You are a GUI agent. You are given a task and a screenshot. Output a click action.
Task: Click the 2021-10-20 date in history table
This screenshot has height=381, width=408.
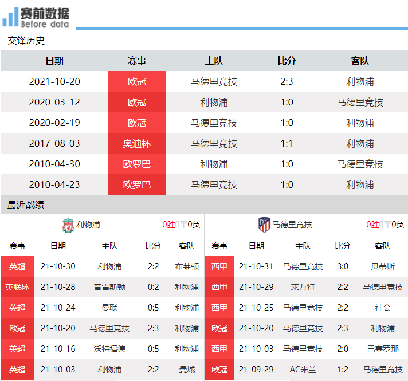(54, 81)
